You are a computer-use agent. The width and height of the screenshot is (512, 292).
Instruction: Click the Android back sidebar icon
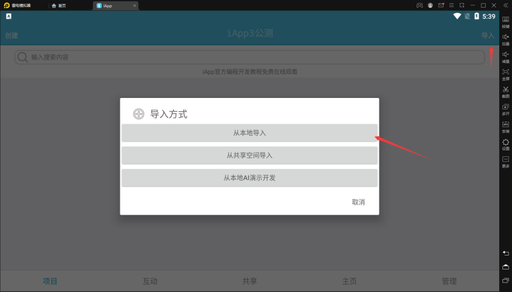(x=506, y=253)
